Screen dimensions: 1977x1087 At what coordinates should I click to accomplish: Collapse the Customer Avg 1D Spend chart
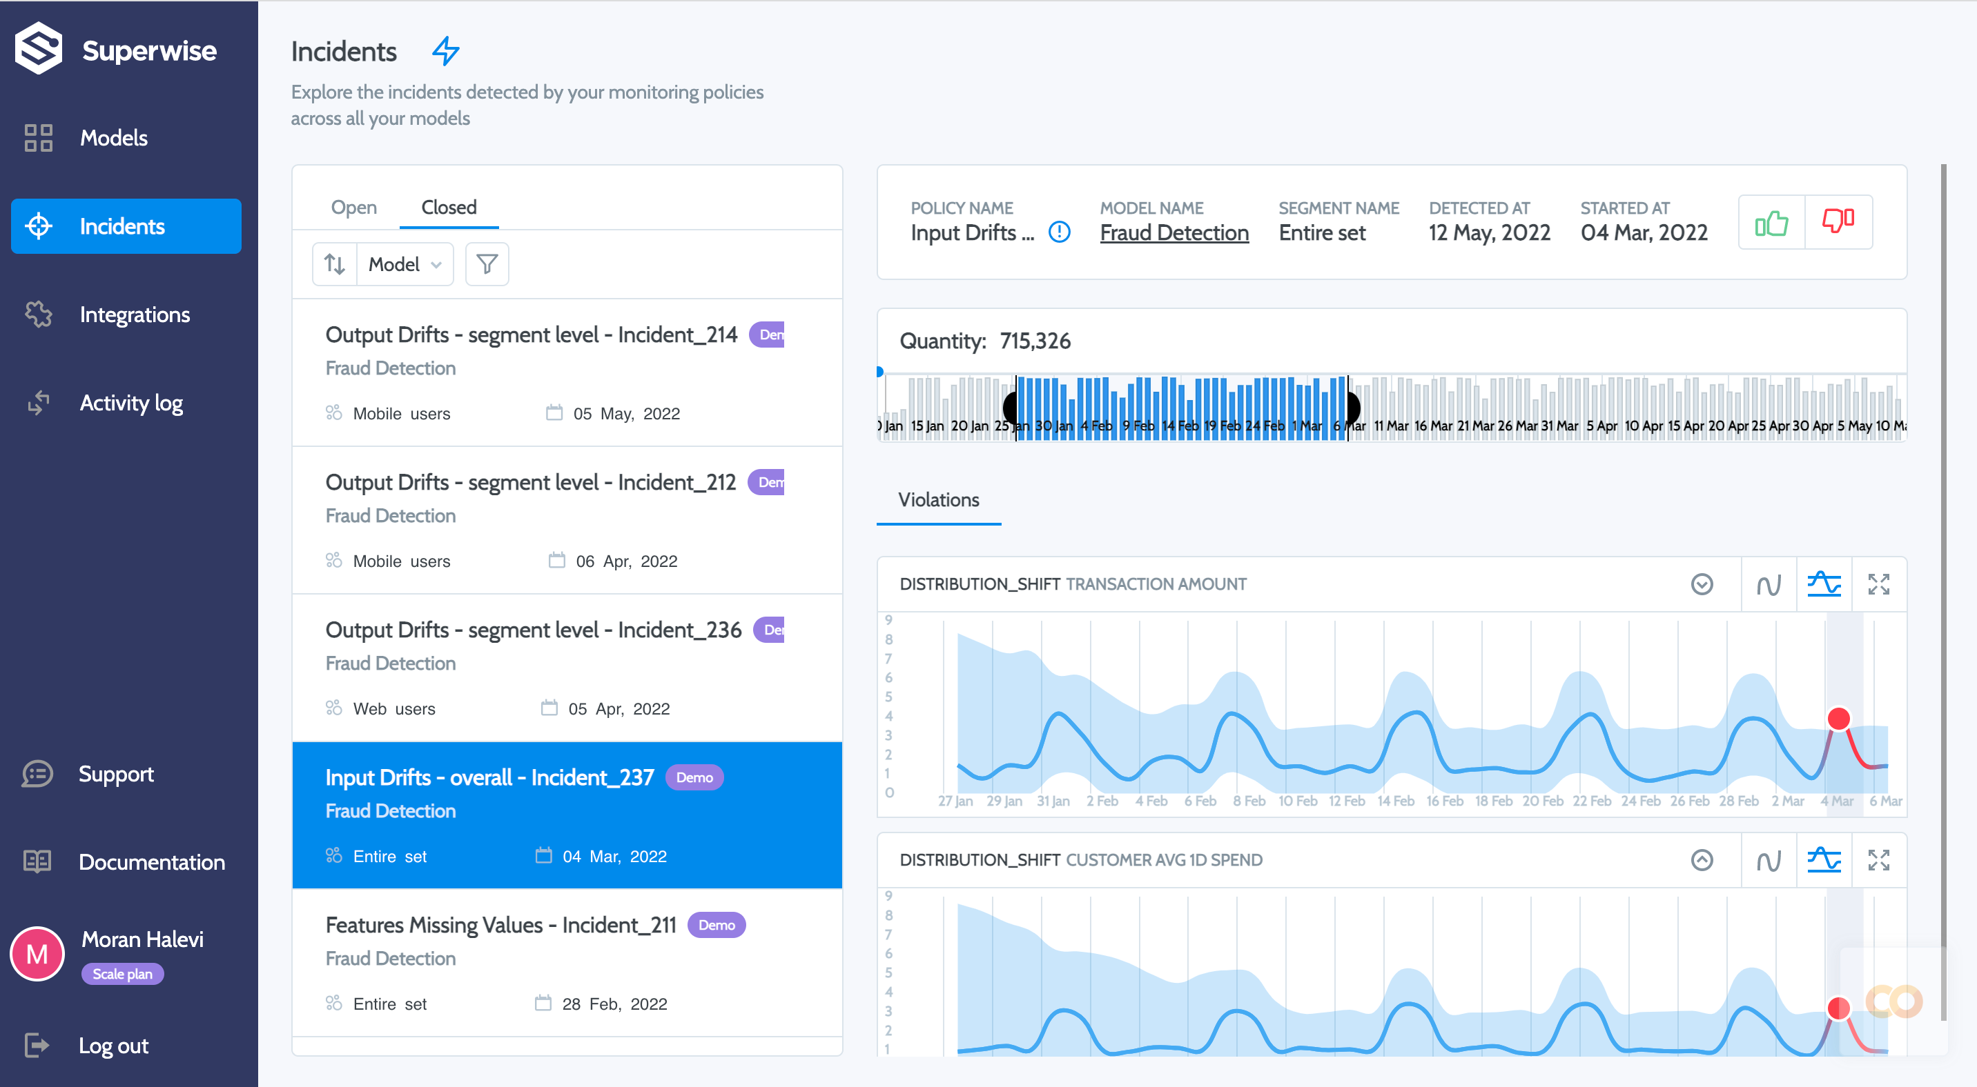(x=1702, y=859)
